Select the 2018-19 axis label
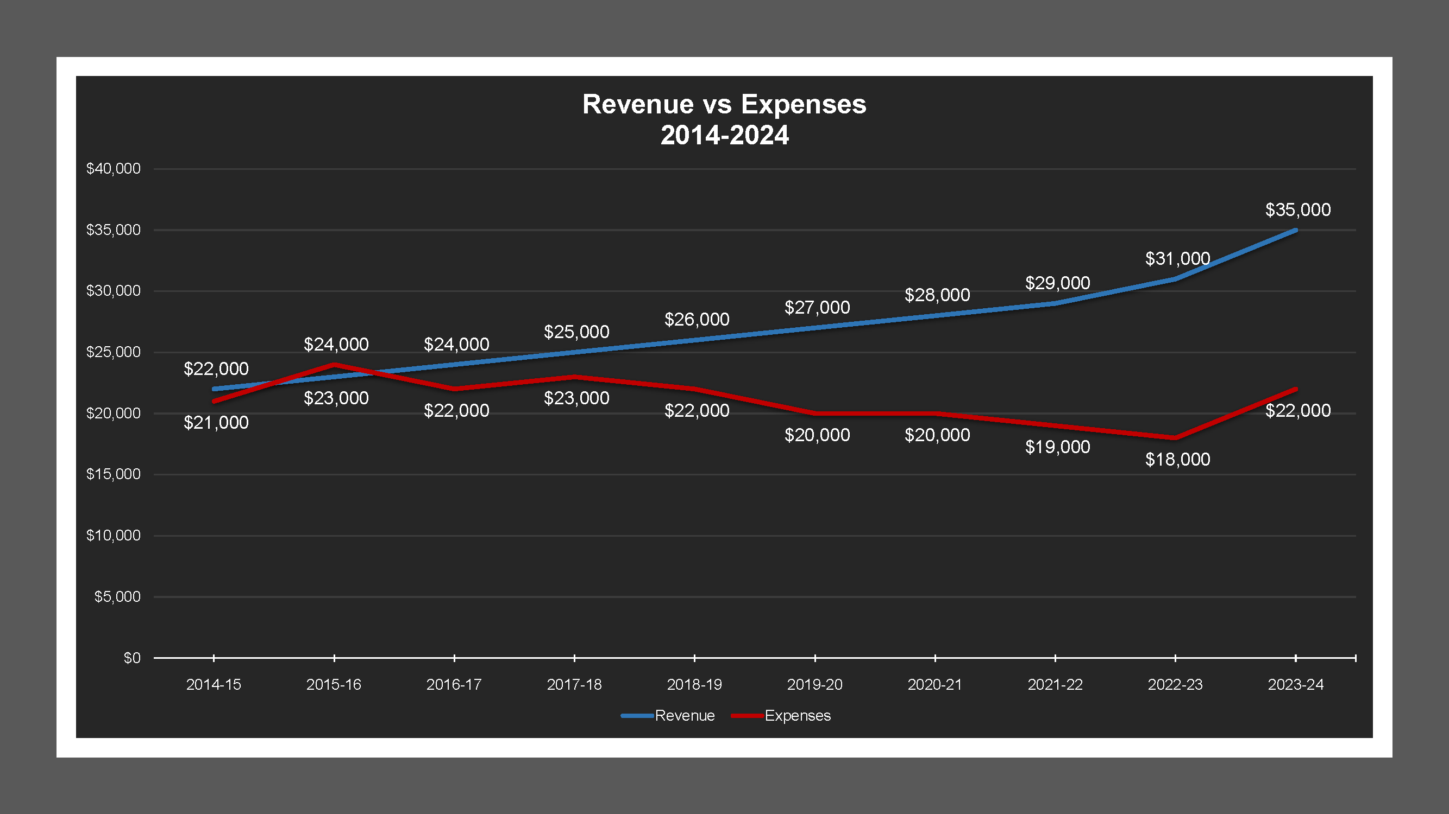This screenshot has width=1449, height=814. 695,685
